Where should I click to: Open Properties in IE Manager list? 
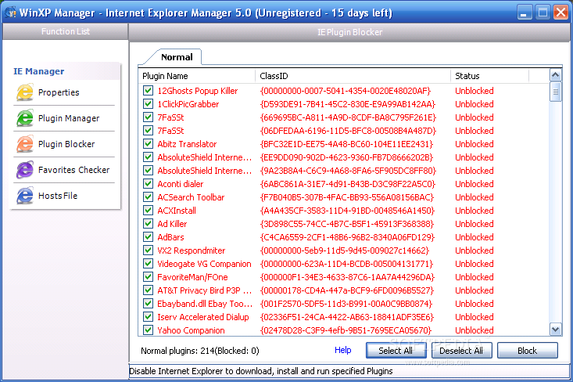click(x=59, y=92)
